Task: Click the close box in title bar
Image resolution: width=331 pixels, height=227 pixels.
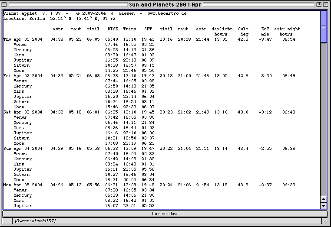Action: [x=5, y=4]
